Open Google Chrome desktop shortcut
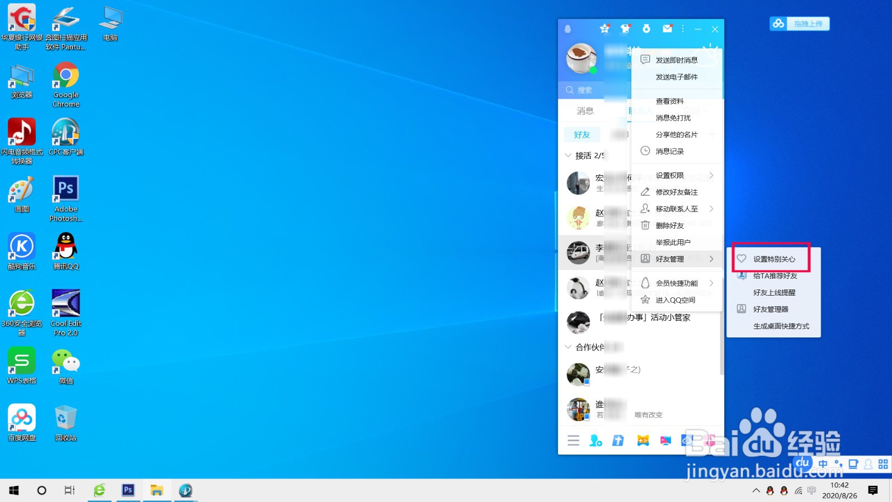Screen dimensions: 892x502 pos(66,84)
